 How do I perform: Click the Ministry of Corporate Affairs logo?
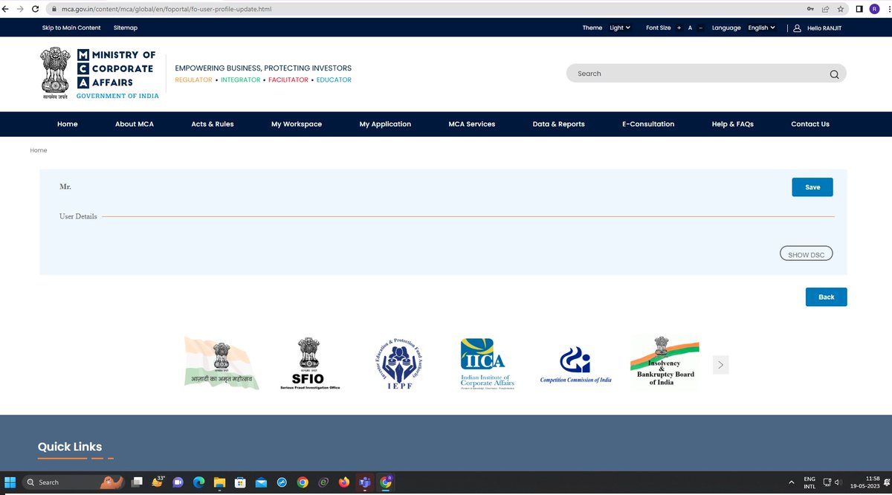[x=99, y=74]
